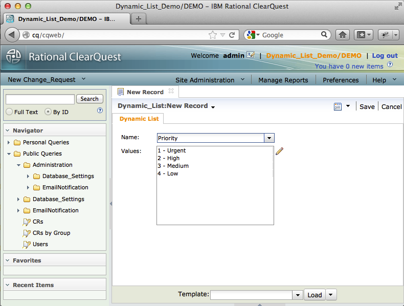Screen dimensions: 404x306
Task: Open the Template dropdown arrow
Action: point(298,295)
